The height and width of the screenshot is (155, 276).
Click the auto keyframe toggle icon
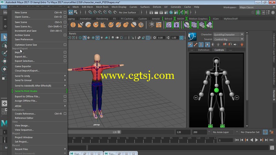click(265, 132)
